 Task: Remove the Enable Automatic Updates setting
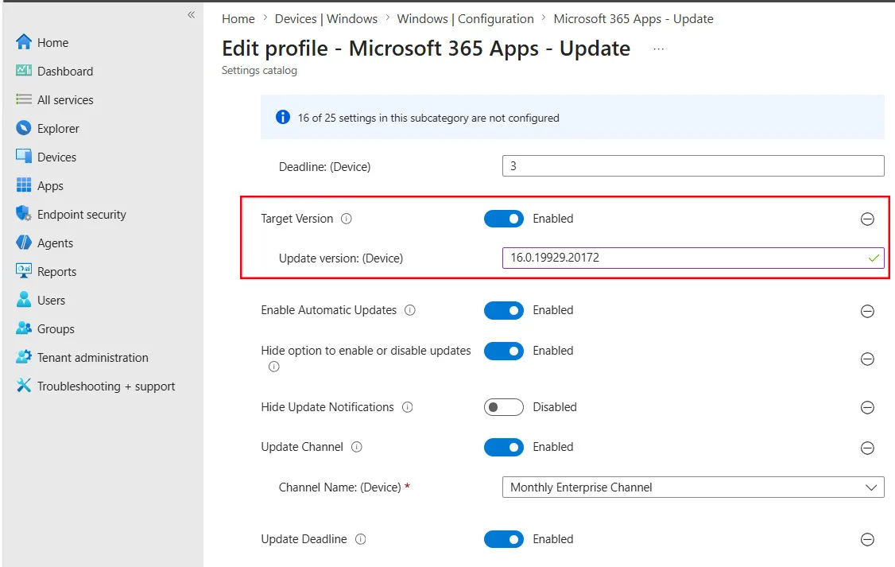(x=867, y=311)
